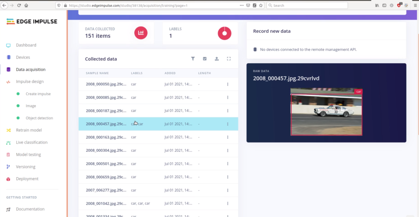Open options menu for 2008_000457 sample
The image size is (419, 217).
[x=227, y=124]
